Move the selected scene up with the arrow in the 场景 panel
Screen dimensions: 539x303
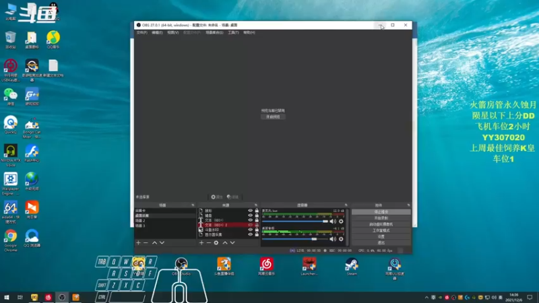pyautogui.click(x=155, y=243)
